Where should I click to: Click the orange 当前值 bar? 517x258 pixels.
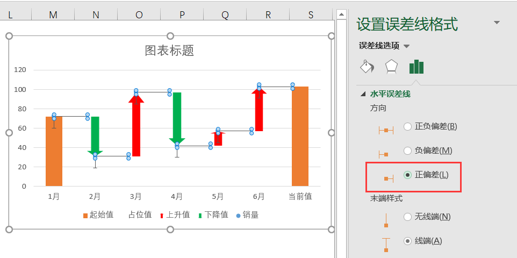300,137
